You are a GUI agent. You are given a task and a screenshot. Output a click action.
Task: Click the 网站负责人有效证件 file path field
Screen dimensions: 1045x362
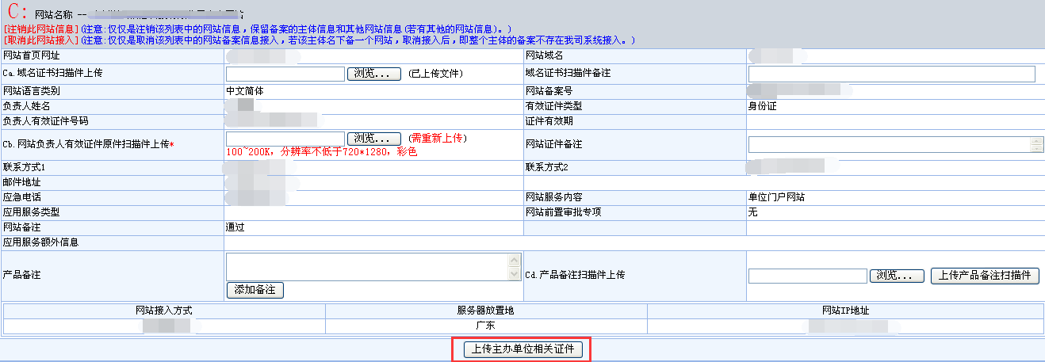pyautogui.click(x=285, y=139)
